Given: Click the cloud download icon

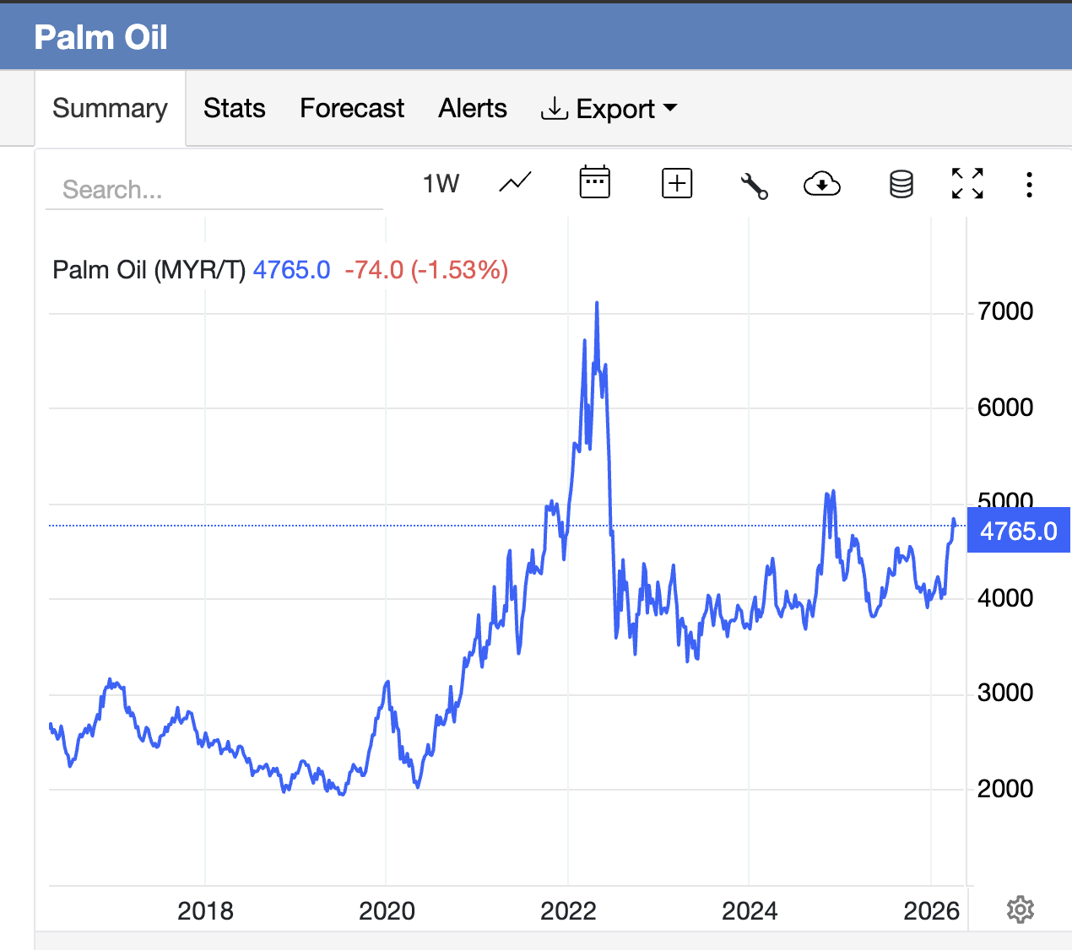Looking at the screenshot, I should coord(821,183).
